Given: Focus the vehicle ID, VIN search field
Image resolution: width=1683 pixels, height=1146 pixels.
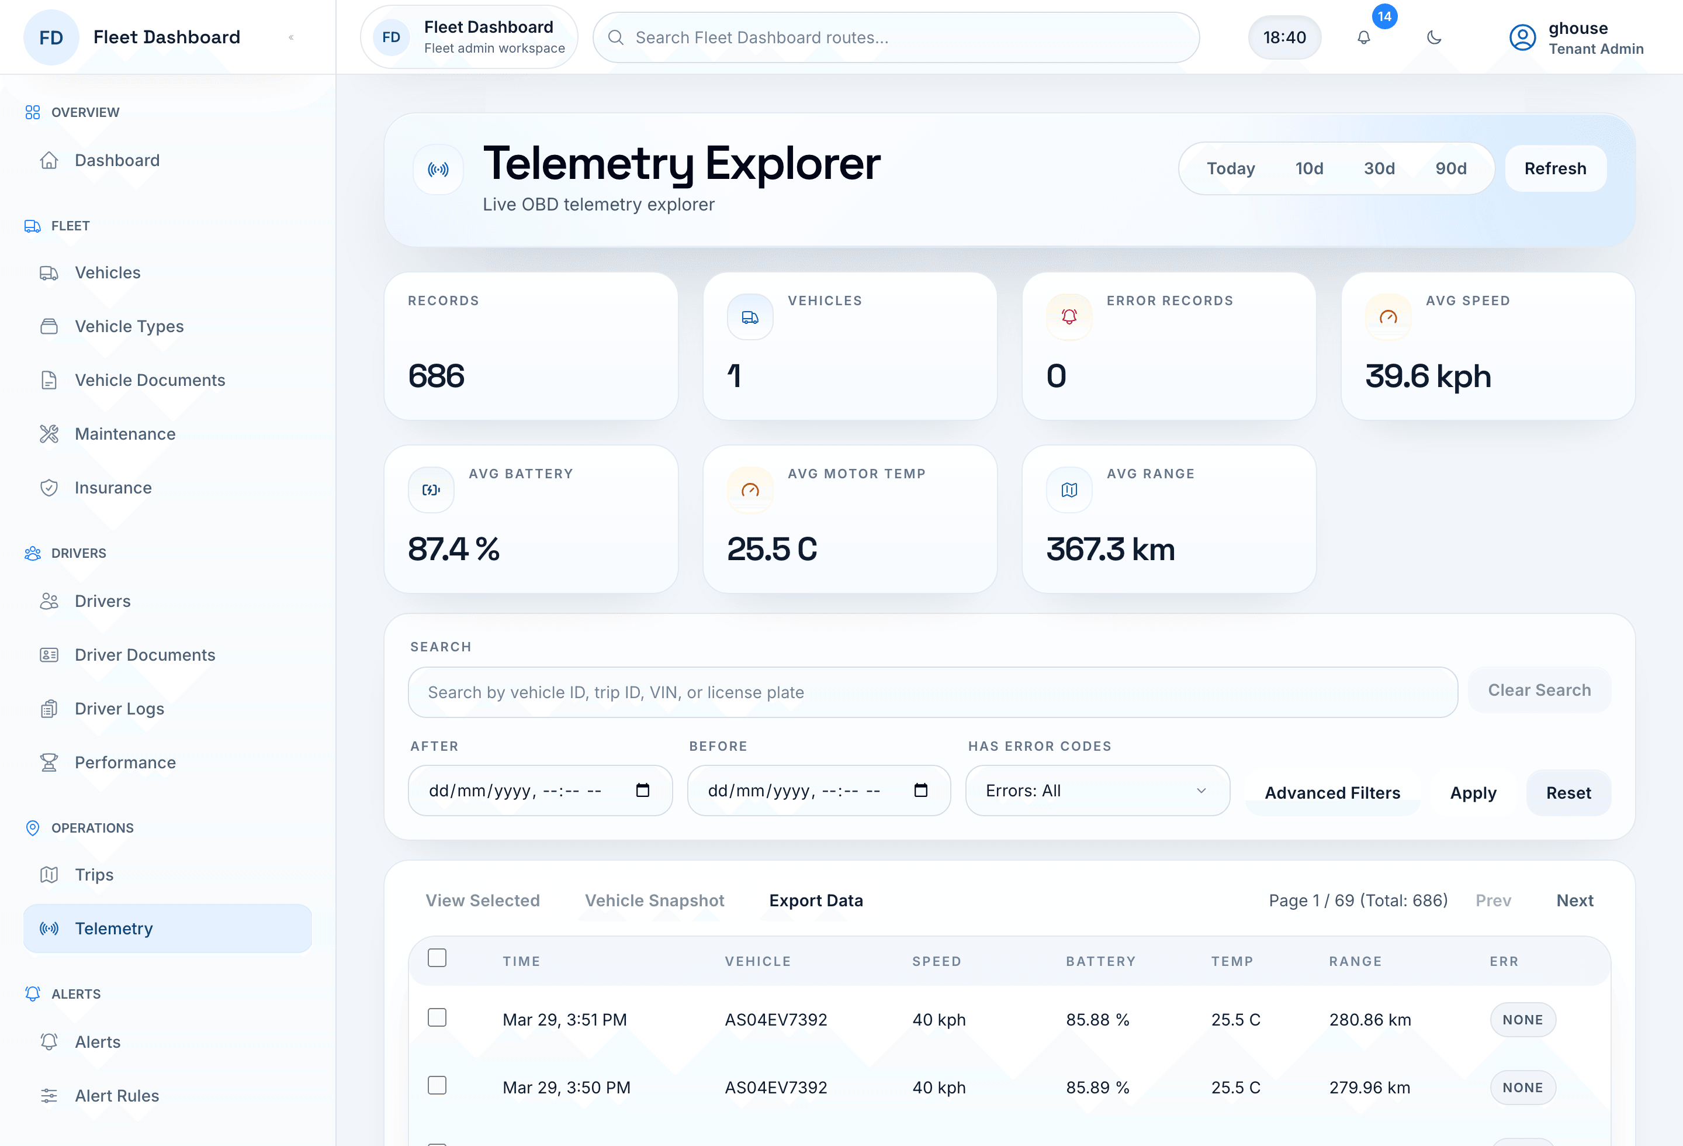Looking at the screenshot, I should coord(933,692).
